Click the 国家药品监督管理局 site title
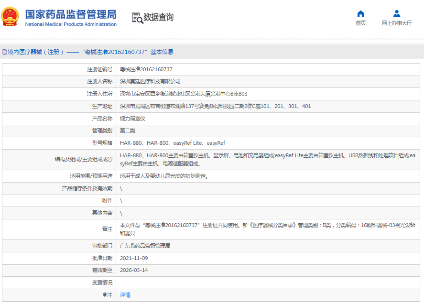This screenshot has width=424, height=304. [70, 13]
